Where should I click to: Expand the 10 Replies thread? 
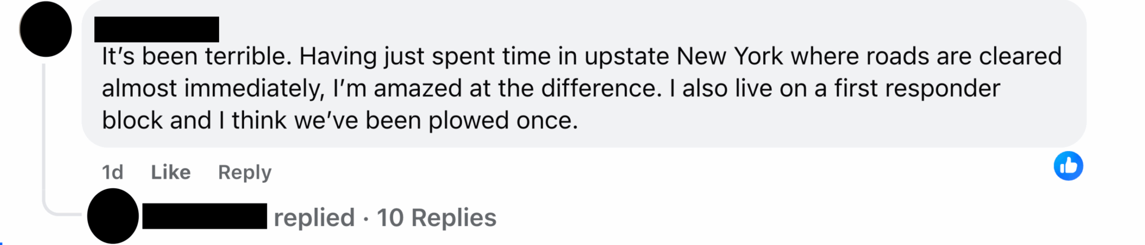436,218
